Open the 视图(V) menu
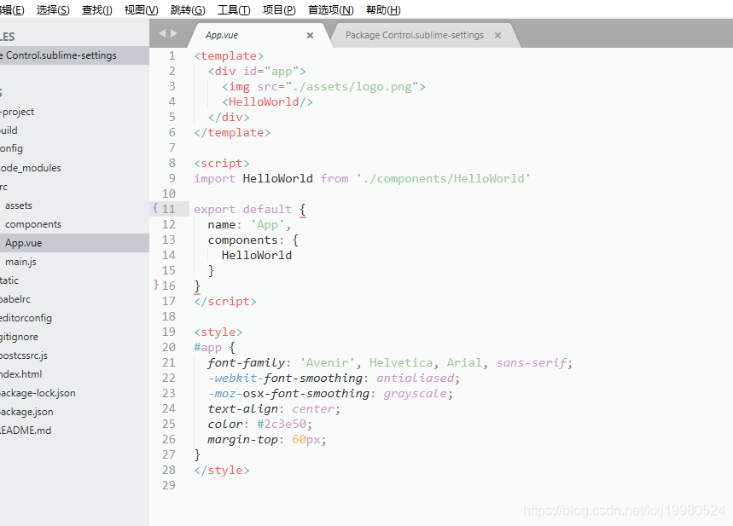The image size is (733, 526). click(141, 10)
